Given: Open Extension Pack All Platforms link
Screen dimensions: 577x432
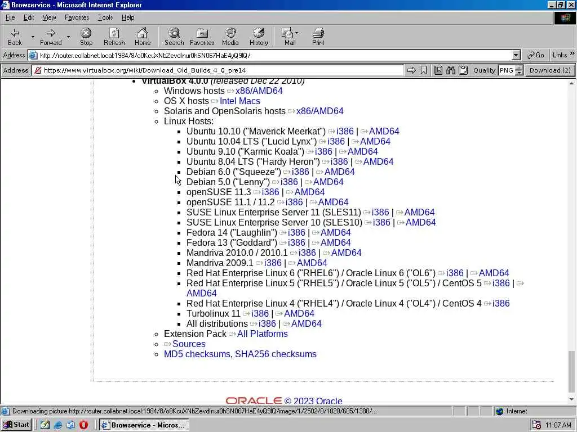Looking at the screenshot, I should click(x=263, y=334).
